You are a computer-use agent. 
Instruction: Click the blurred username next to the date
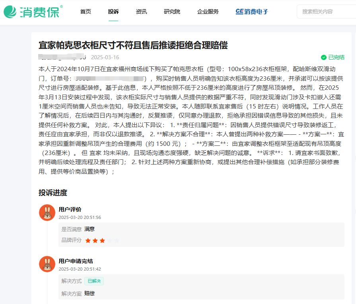[x=62, y=57]
